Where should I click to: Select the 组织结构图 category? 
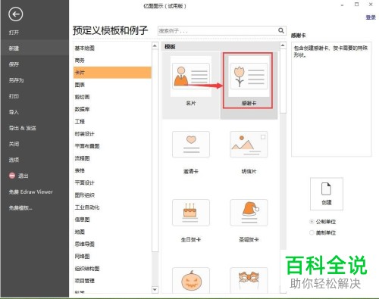pos(87,269)
